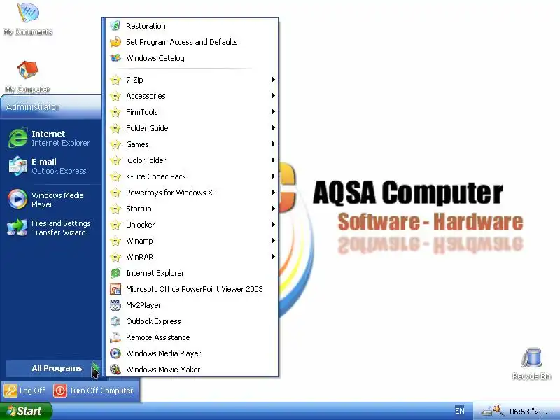Click the Mv2Player label
Viewport: 560px width, 420px height.
143,305
